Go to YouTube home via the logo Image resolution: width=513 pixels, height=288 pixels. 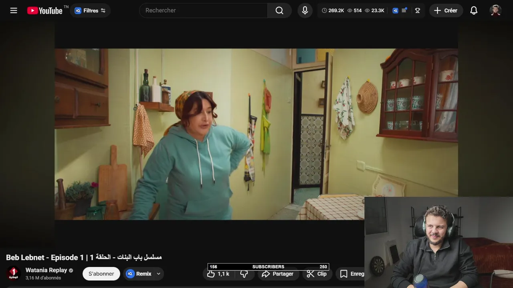[45, 10]
